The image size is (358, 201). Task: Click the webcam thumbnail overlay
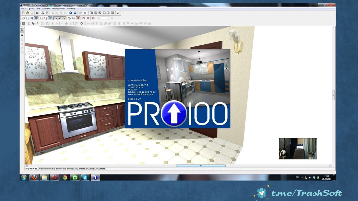coord(298,149)
